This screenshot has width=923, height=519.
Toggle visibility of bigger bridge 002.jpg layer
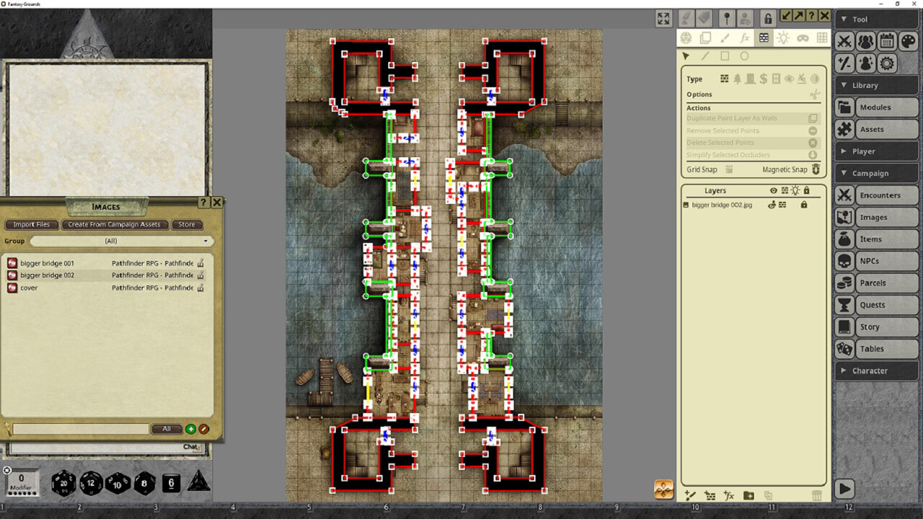tap(772, 205)
